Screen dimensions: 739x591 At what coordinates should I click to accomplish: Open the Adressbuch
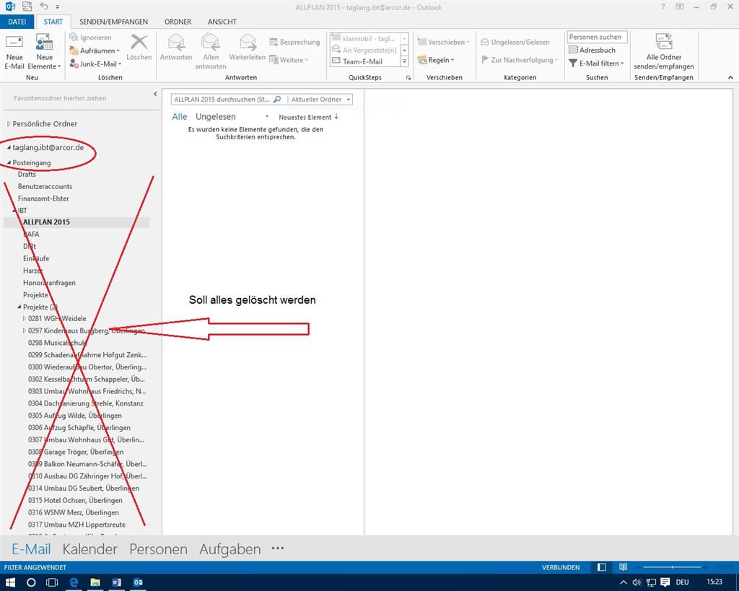coord(592,50)
